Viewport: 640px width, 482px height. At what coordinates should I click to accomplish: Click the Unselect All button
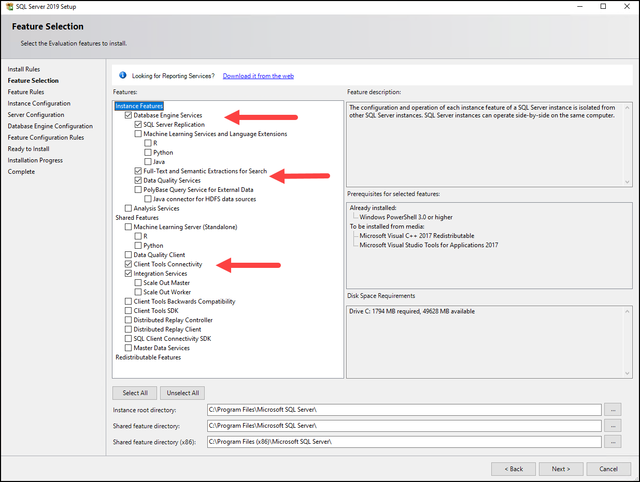(182, 393)
